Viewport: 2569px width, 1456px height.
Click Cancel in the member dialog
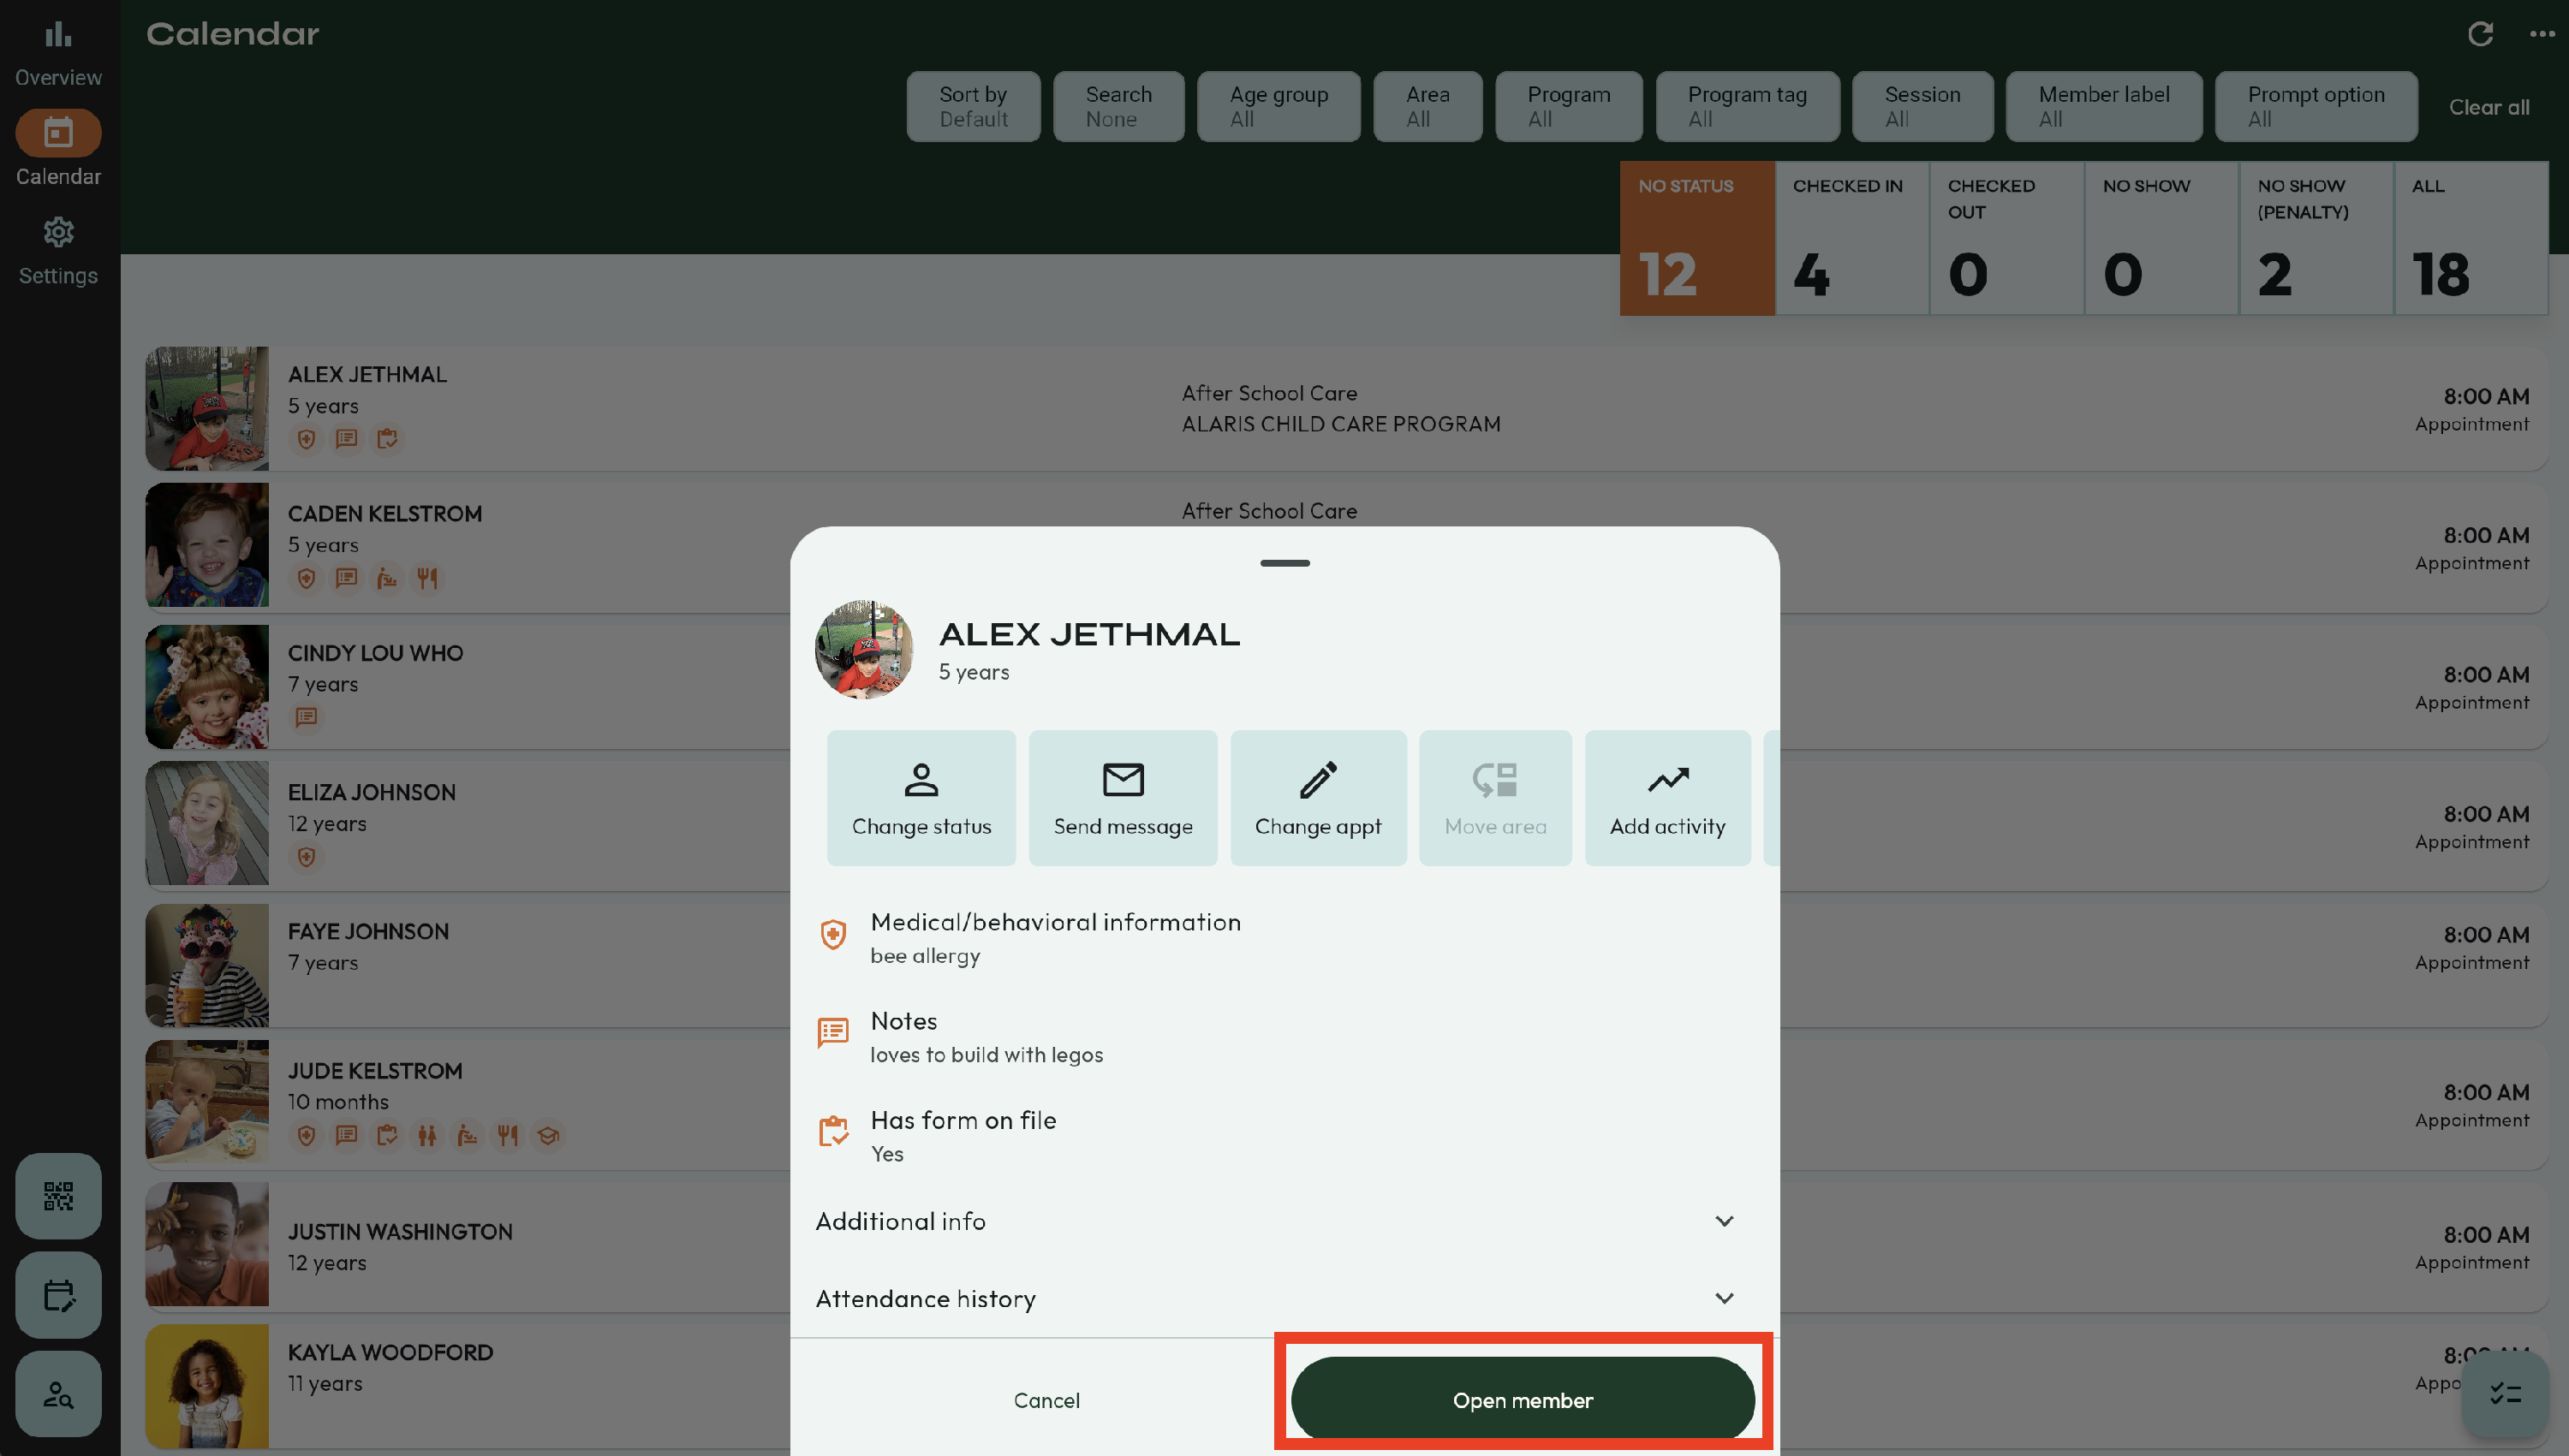(1046, 1400)
